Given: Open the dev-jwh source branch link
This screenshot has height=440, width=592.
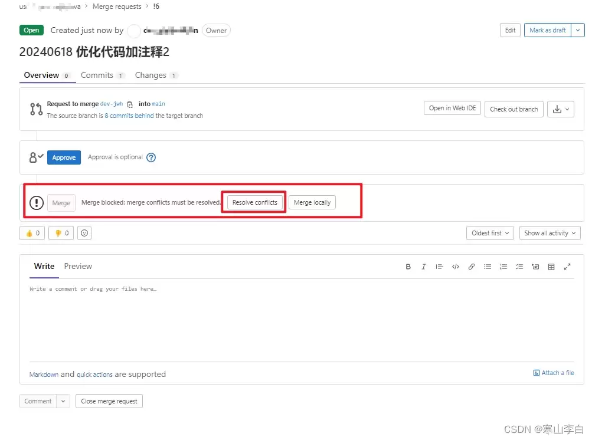Looking at the screenshot, I should [112, 104].
